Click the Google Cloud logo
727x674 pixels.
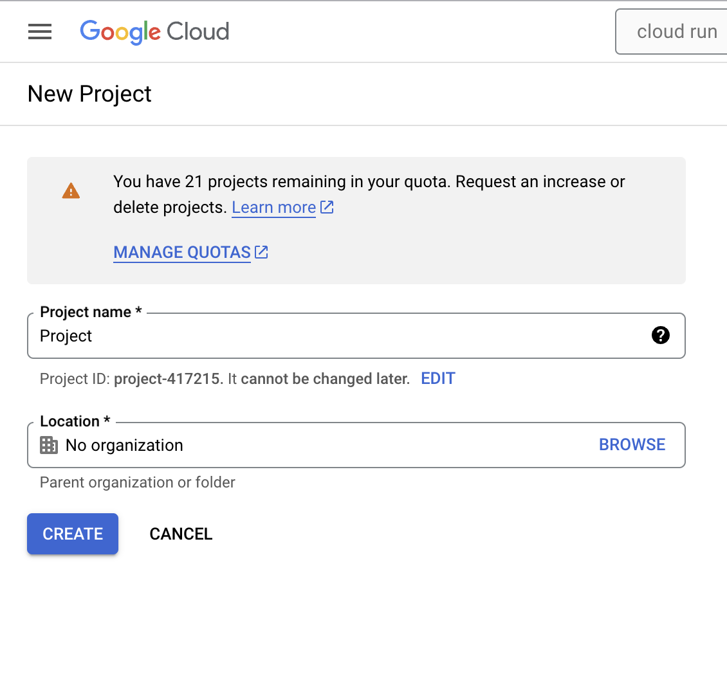click(x=154, y=32)
